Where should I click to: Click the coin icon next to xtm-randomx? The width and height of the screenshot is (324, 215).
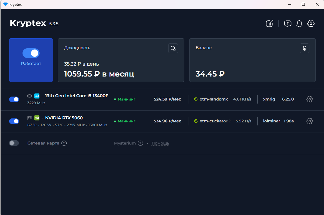[x=196, y=99]
